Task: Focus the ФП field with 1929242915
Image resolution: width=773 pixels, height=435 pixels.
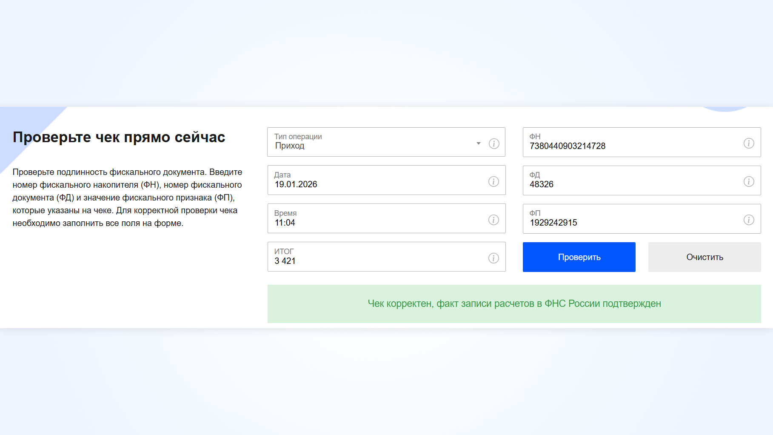Action: tap(630, 223)
